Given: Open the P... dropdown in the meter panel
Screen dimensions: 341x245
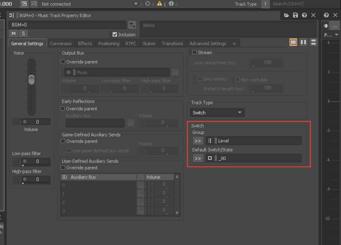Looking at the screenshot, I should pyautogui.click(x=331, y=35).
